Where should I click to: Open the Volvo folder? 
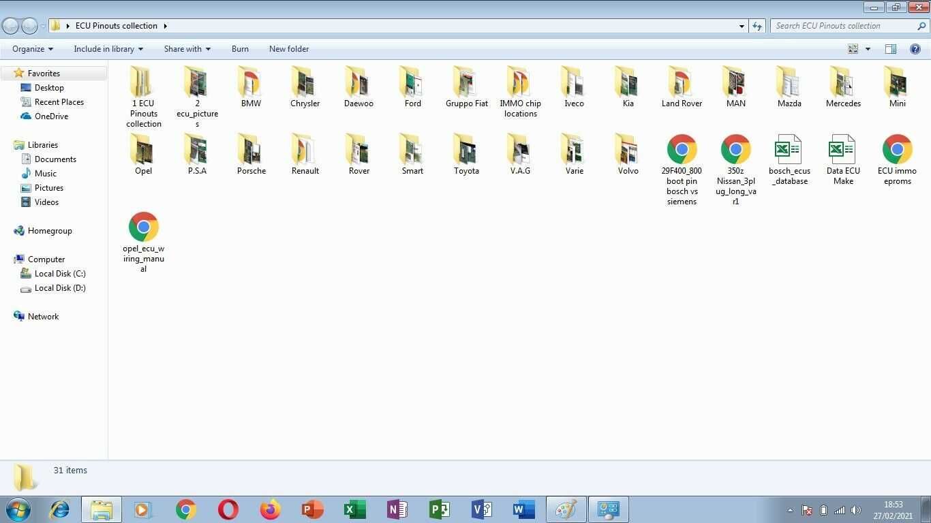[628, 155]
